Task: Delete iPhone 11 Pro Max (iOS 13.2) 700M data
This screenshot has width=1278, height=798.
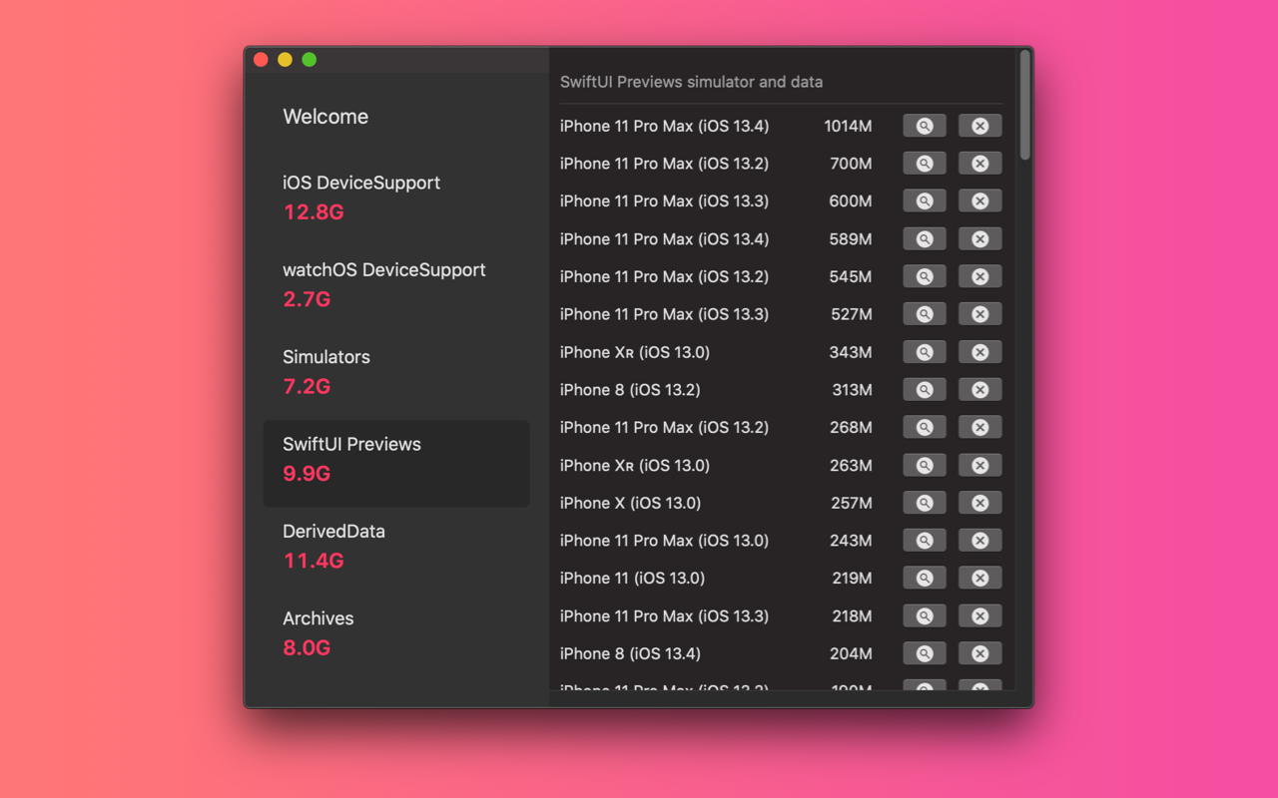Action: pos(979,163)
